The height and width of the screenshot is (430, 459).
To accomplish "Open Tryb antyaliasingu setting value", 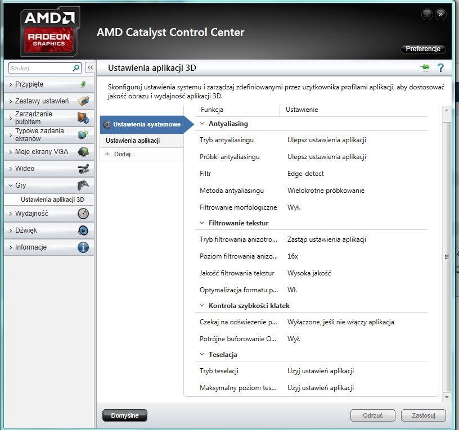I will [326, 140].
